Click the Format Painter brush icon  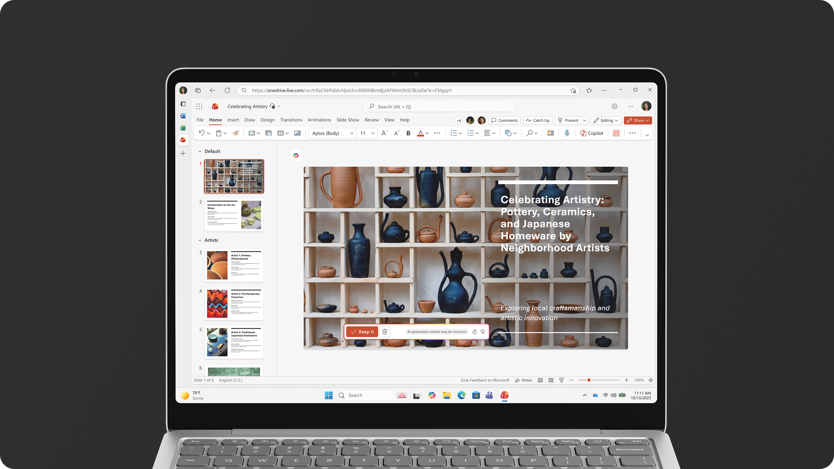[x=235, y=133]
